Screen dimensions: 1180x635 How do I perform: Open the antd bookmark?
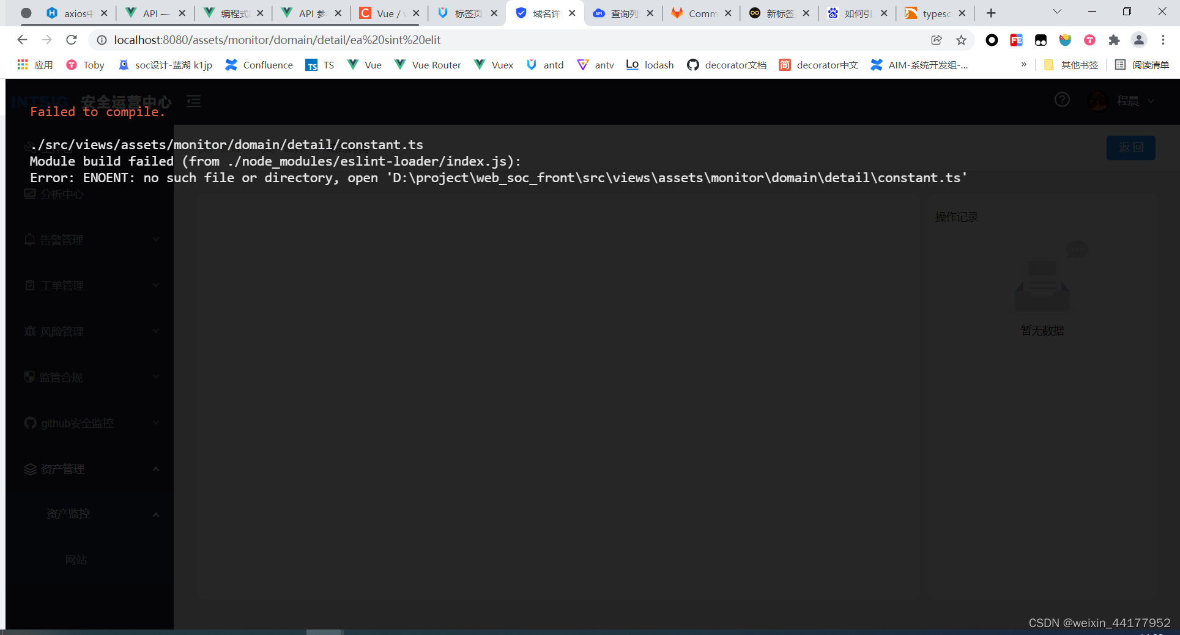coord(545,65)
